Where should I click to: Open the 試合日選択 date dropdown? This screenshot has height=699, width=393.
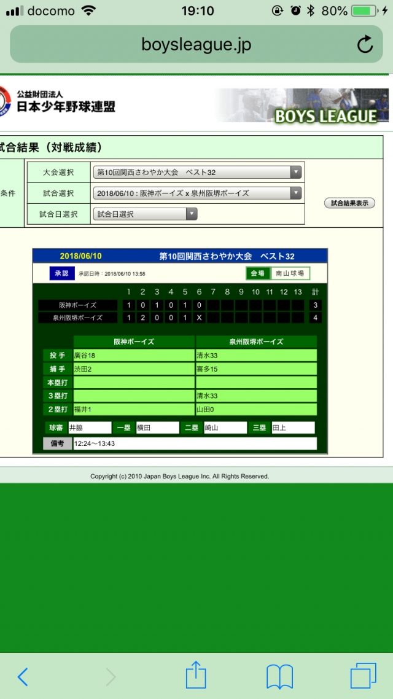click(145, 214)
